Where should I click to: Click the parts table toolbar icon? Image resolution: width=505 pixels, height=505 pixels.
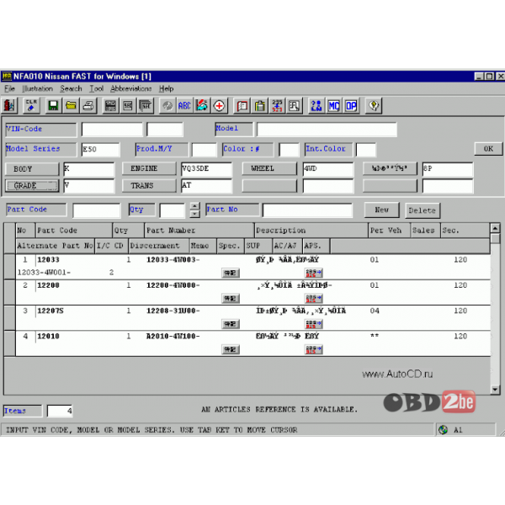click(x=110, y=105)
